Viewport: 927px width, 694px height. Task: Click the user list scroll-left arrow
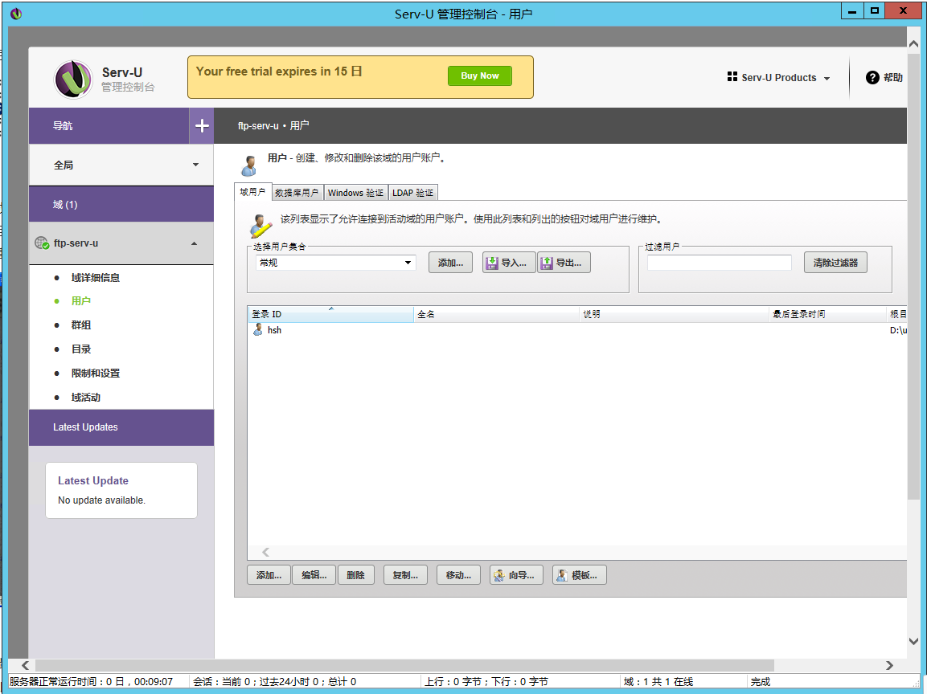coord(265,553)
